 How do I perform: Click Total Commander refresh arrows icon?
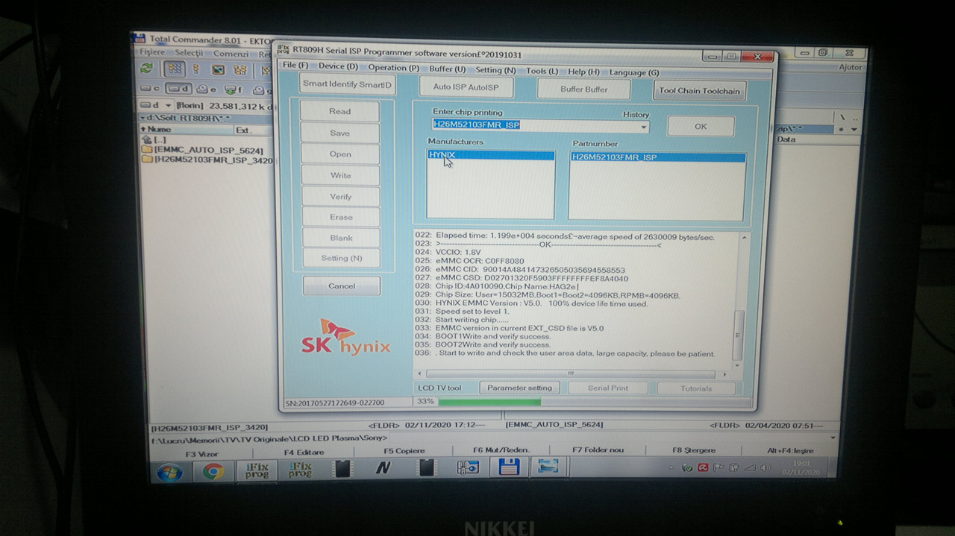click(x=147, y=68)
